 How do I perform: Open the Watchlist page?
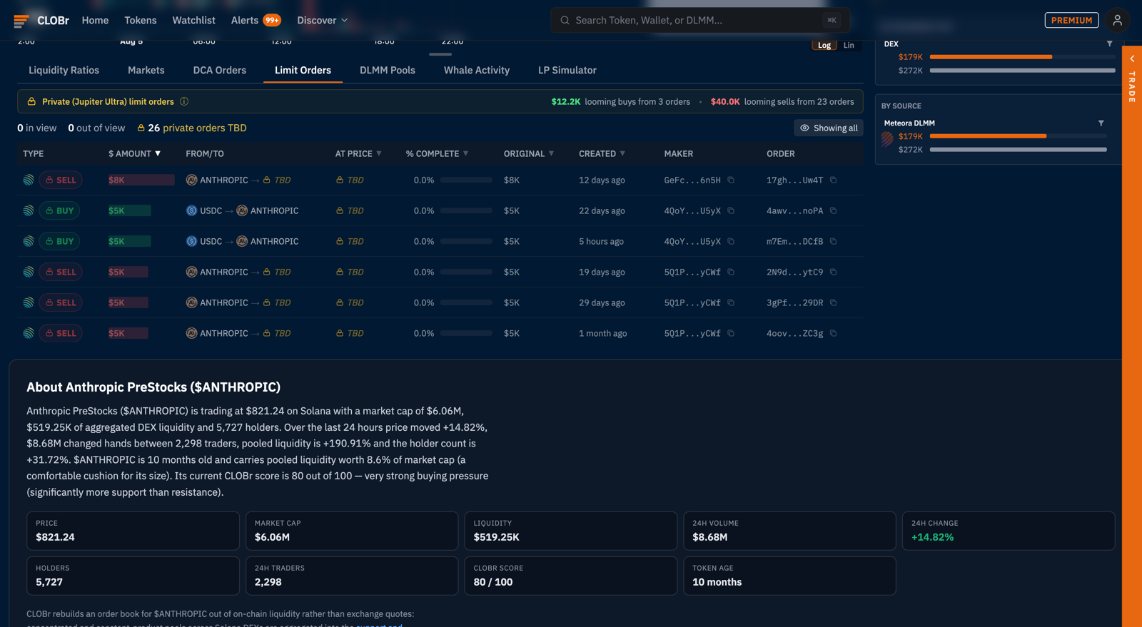tap(193, 20)
